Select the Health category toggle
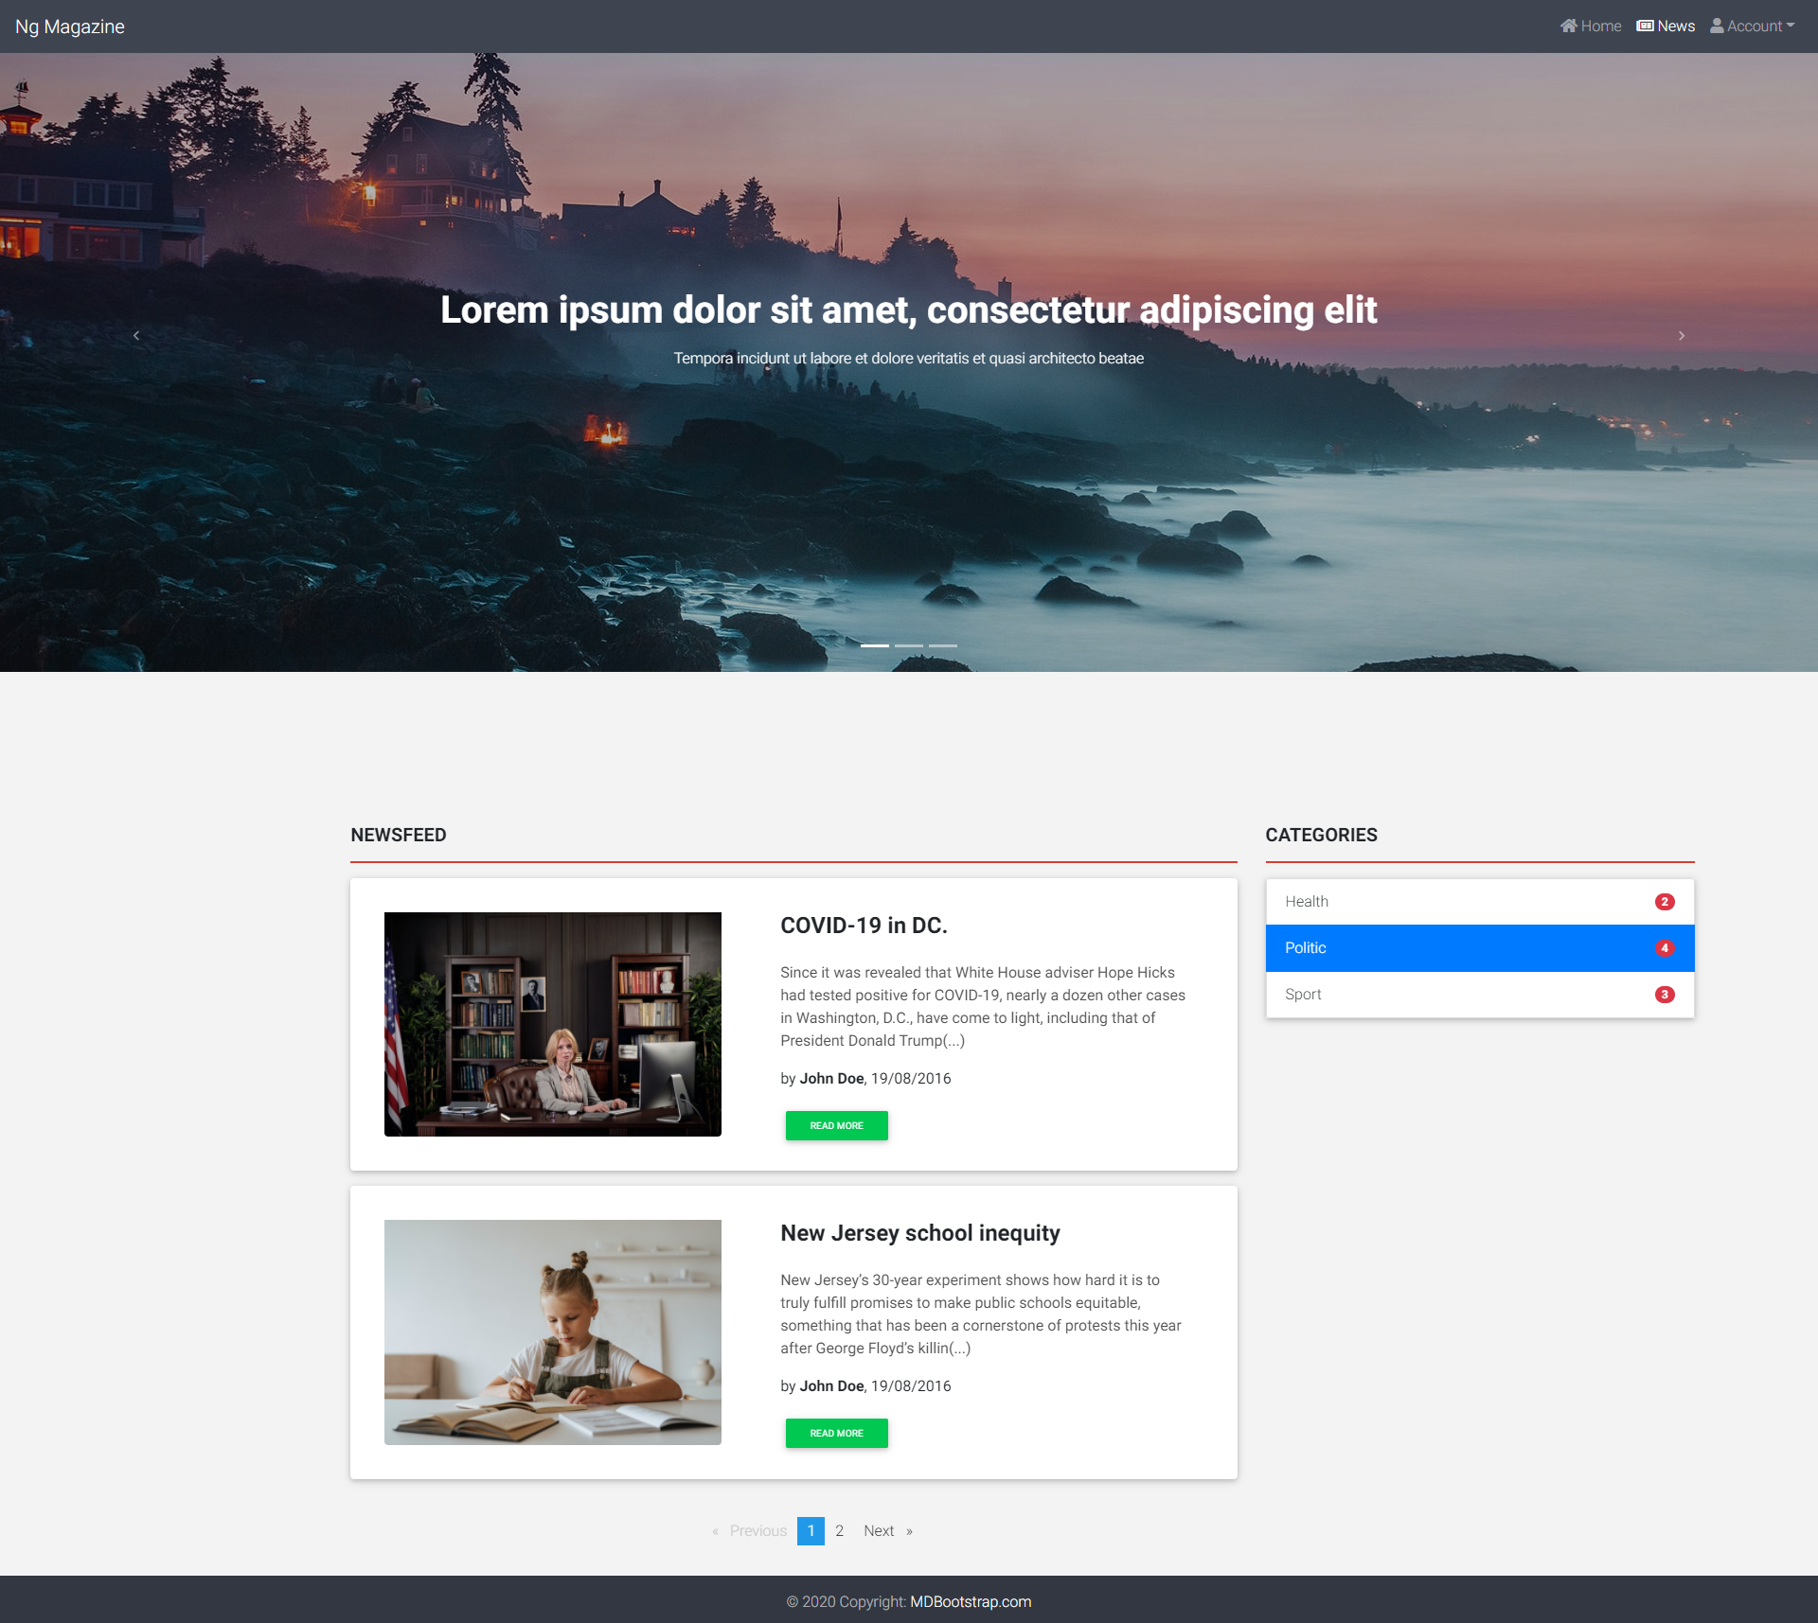Screen dimensions: 1818x1623 pyautogui.click(x=1479, y=901)
